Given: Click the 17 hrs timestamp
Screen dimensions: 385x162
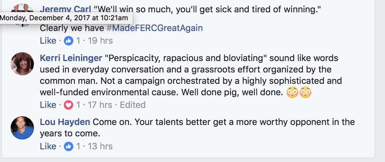Looking at the screenshot, I should click(100, 105).
